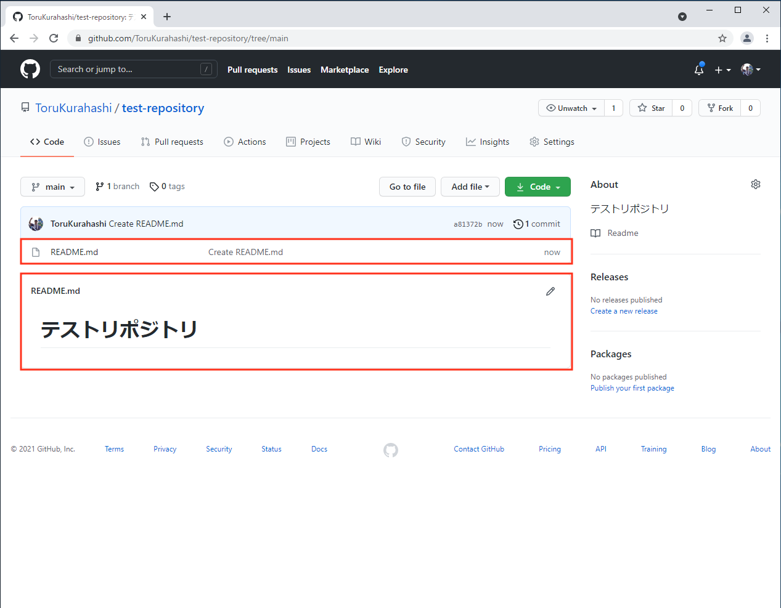This screenshot has height=608, width=781.
Task: Go back in browser history
Action: (x=14, y=38)
